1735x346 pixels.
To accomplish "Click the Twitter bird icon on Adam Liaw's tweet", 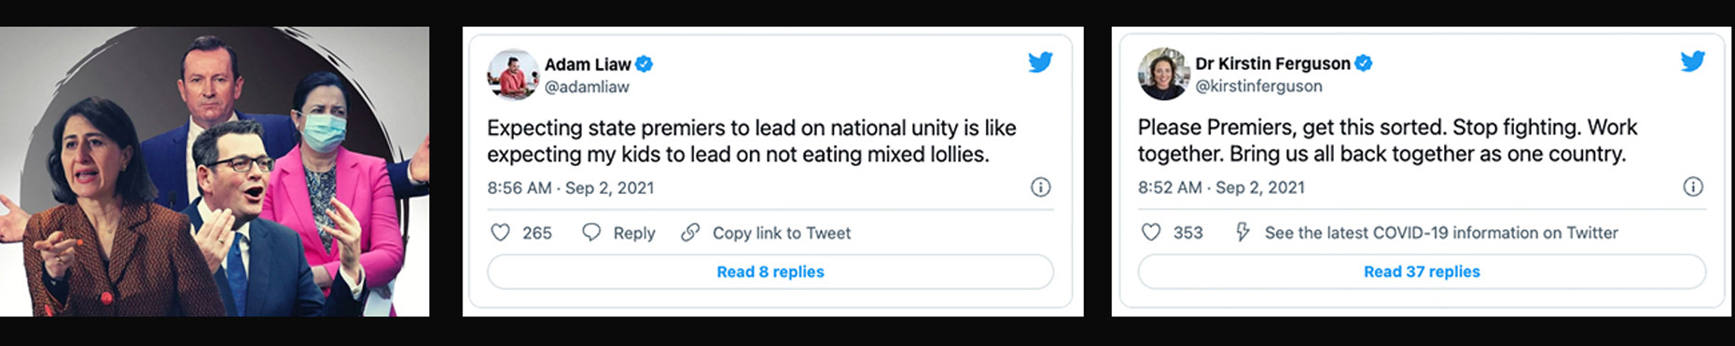I will [x=1040, y=62].
